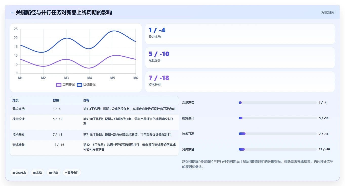Screen dimensions: 345x186
Task: Select the 技术开发 data card showing 7 / -18
Action: coord(240,82)
